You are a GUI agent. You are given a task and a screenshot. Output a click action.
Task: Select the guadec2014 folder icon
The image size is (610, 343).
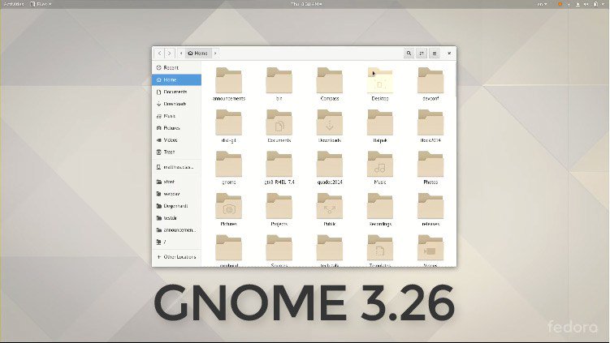[330, 164]
